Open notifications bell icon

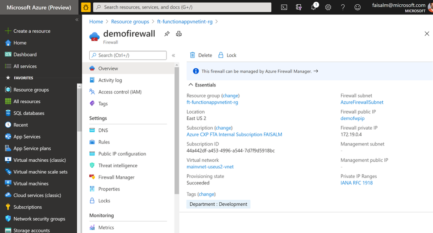pos(314,7)
